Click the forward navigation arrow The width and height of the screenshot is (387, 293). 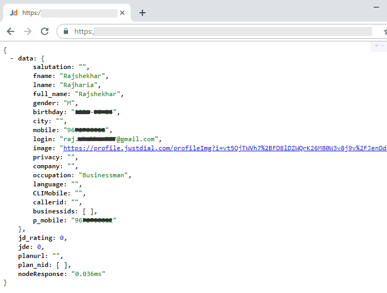point(28,31)
